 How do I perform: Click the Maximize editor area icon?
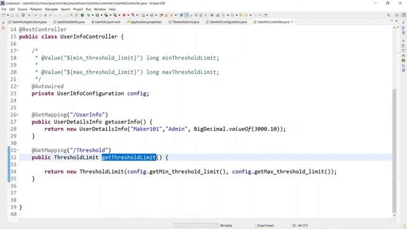[396, 21]
